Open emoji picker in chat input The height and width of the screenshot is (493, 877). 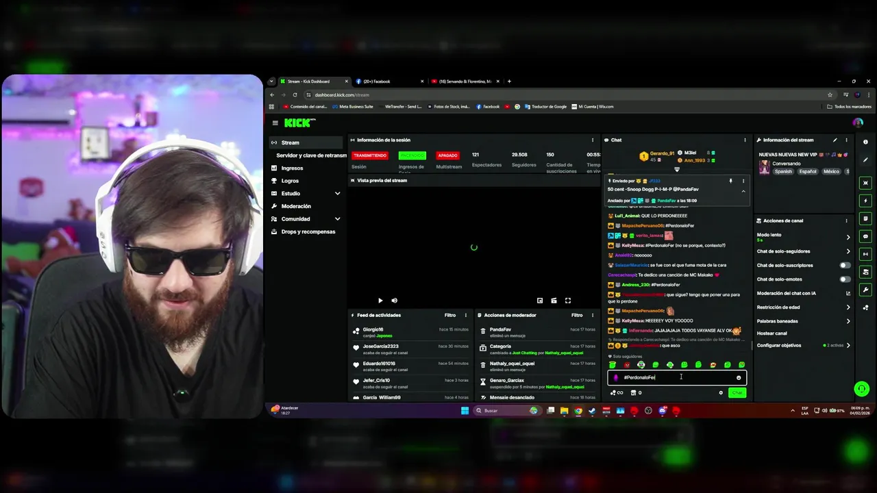click(739, 378)
